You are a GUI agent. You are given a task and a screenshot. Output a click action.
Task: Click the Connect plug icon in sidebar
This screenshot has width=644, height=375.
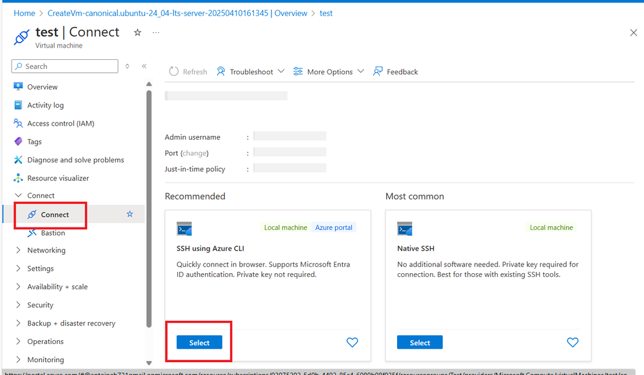32,215
